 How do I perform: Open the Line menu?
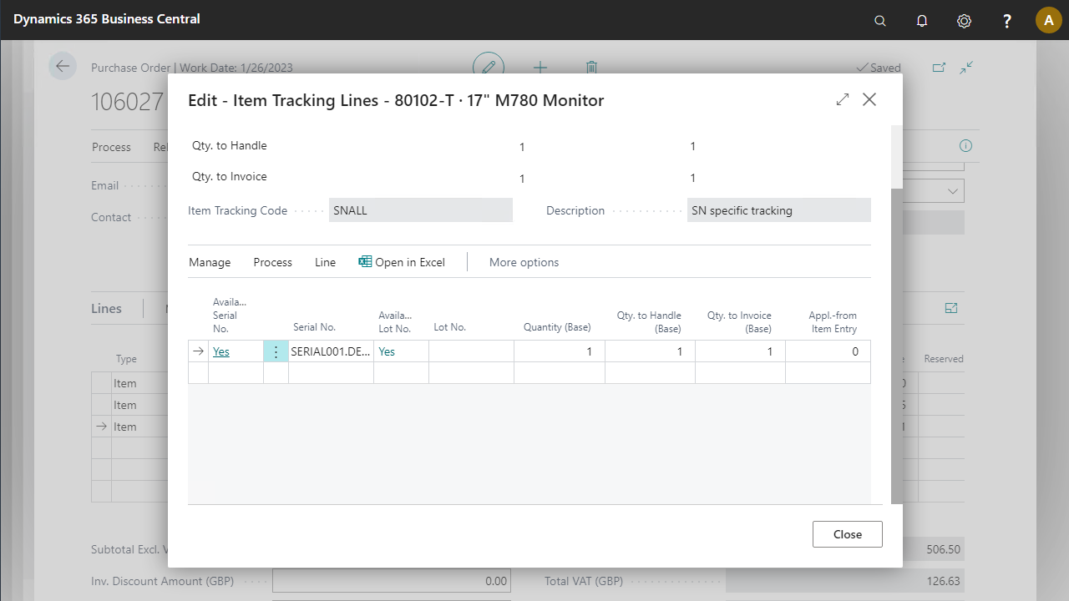point(325,262)
